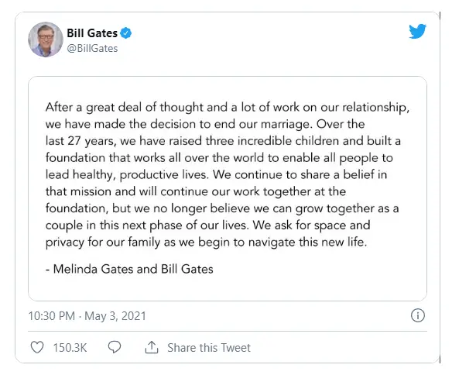Viewport: 452px width, 375px height.
Task: Click the line starting privacy for our family
Action: tap(207, 243)
